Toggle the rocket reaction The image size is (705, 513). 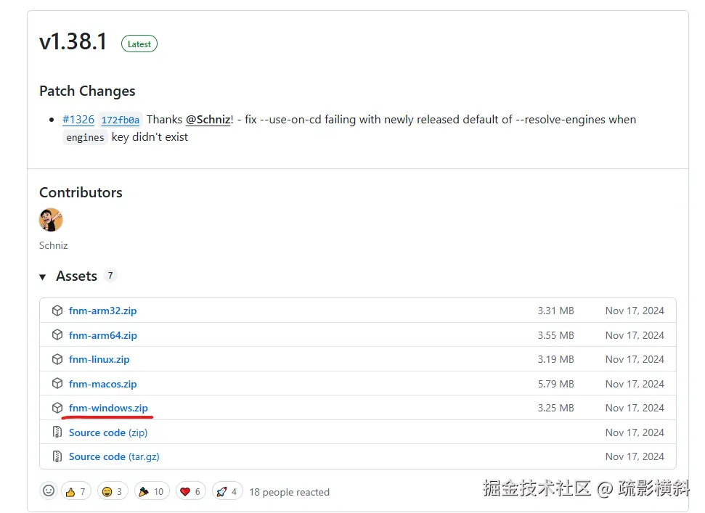click(227, 491)
